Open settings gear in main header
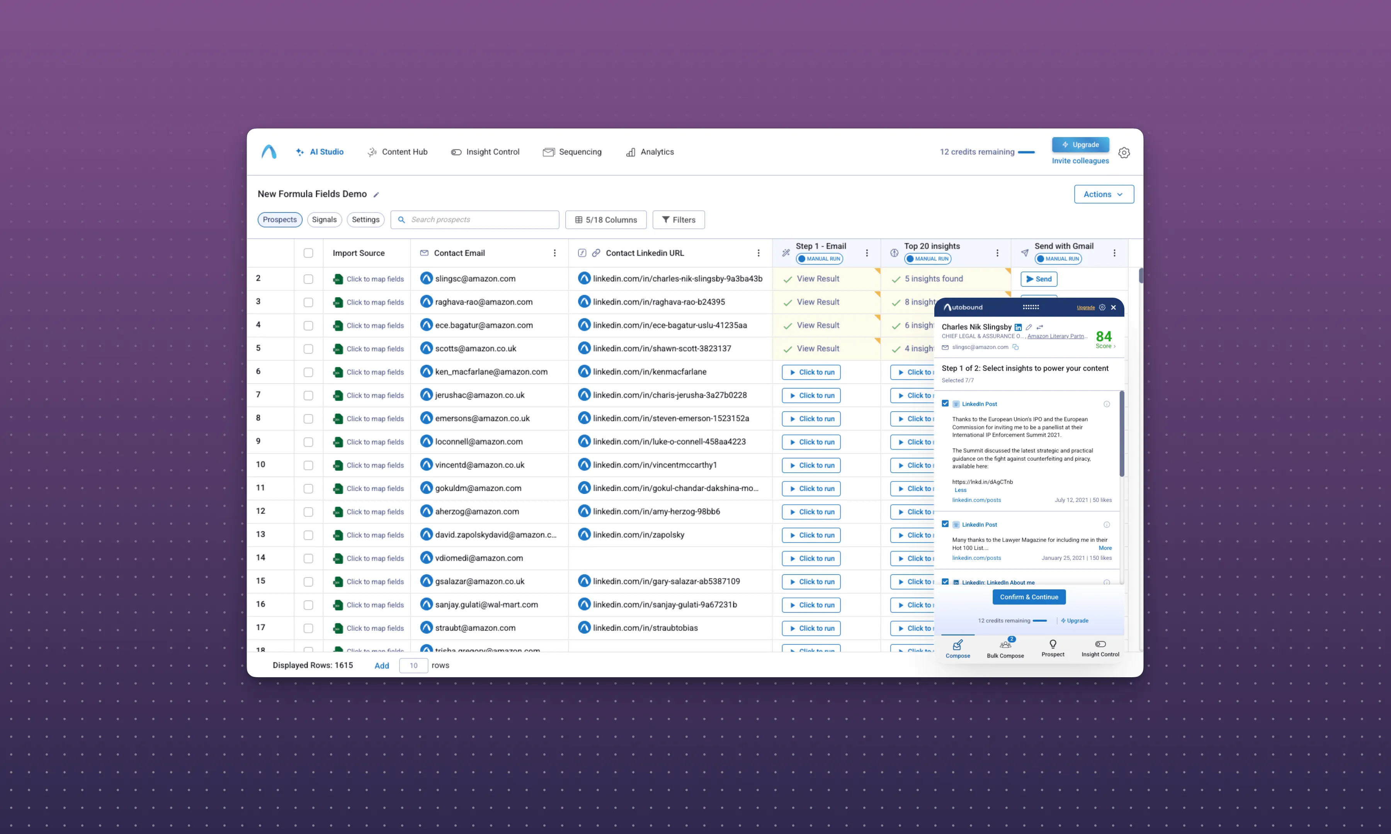The height and width of the screenshot is (834, 1391). tap(1123, 153)
